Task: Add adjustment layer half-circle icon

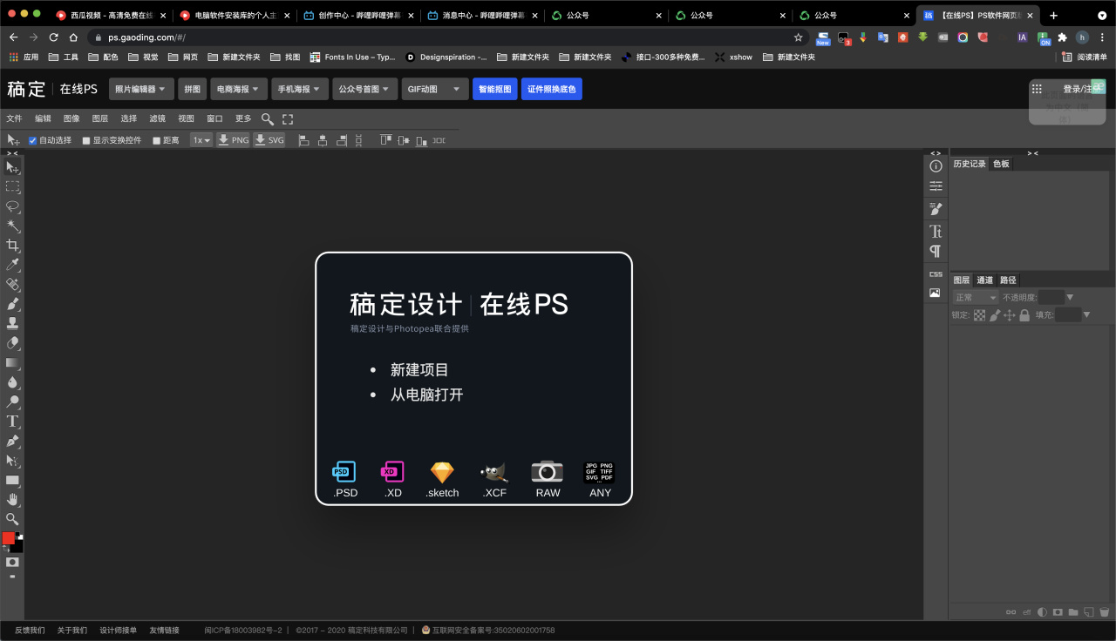Action: (1042, 611)
